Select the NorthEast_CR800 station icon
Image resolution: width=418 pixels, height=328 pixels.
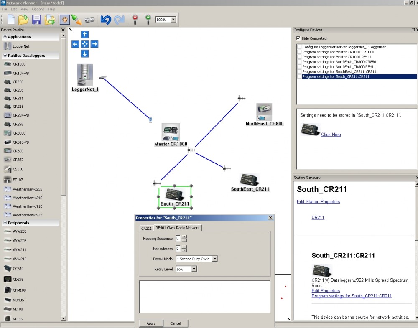click(x=264, y=112)
